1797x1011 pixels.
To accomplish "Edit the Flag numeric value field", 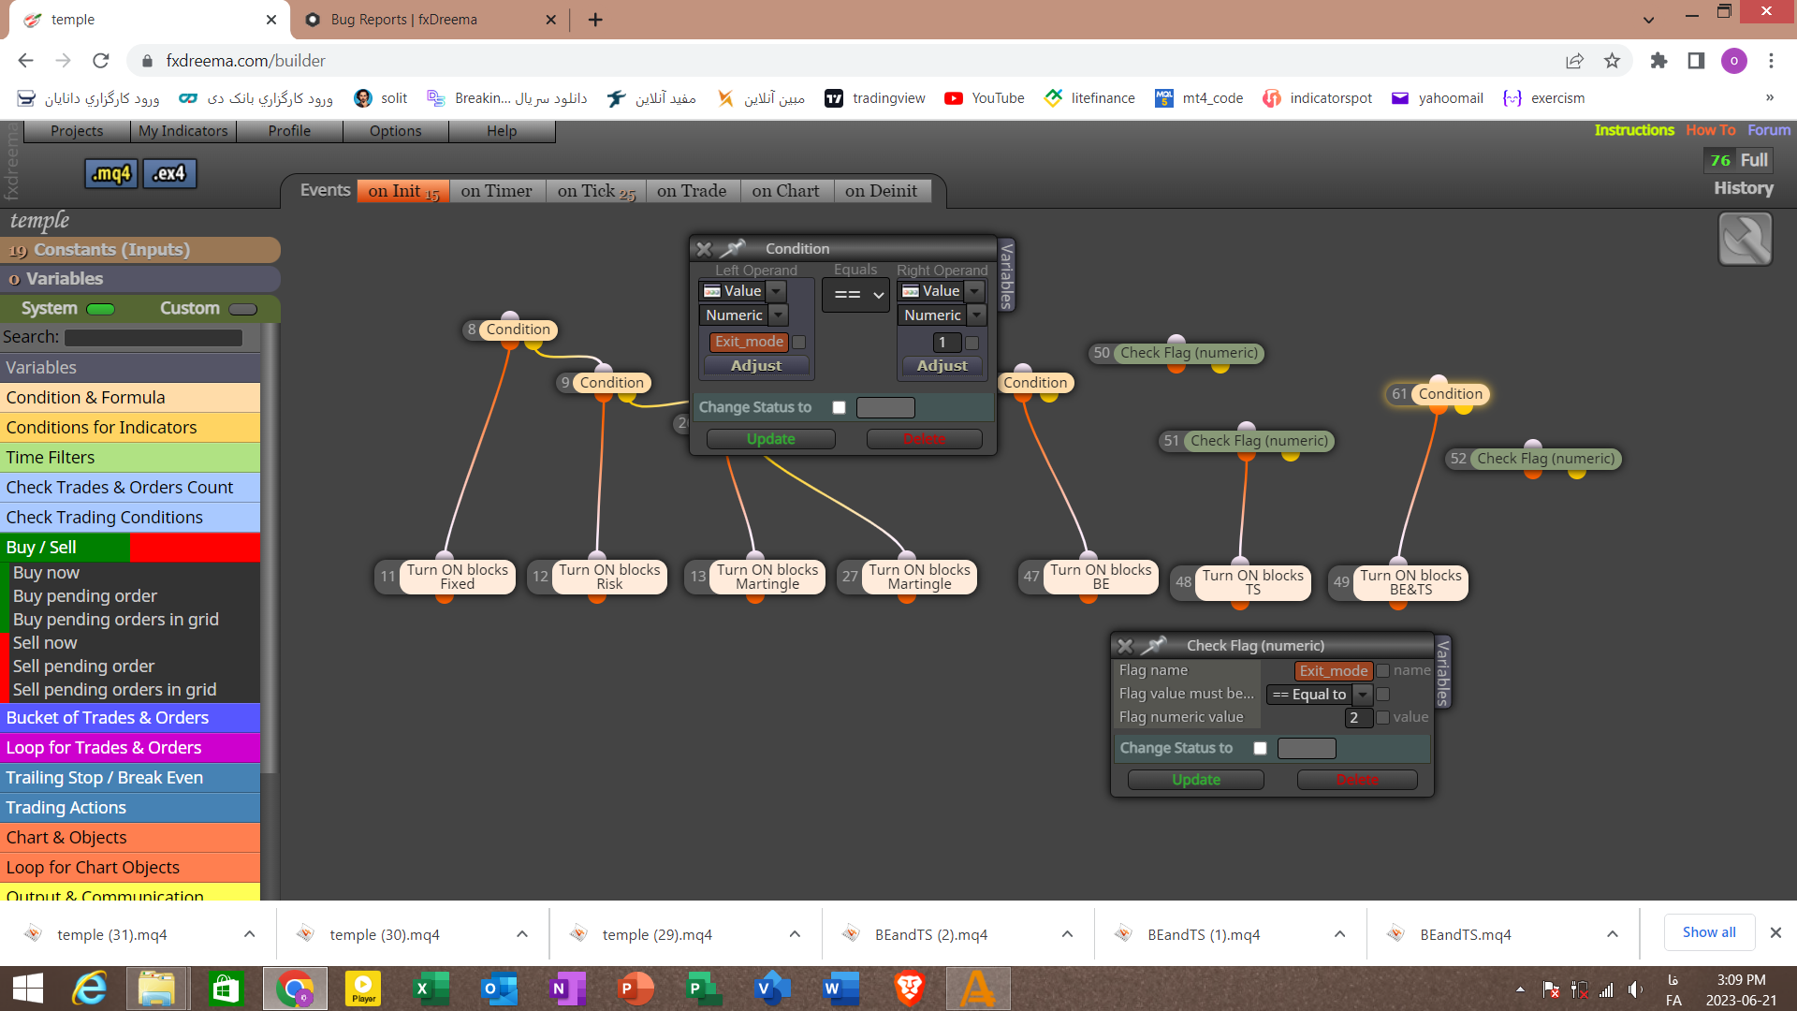I will 1359,718.
